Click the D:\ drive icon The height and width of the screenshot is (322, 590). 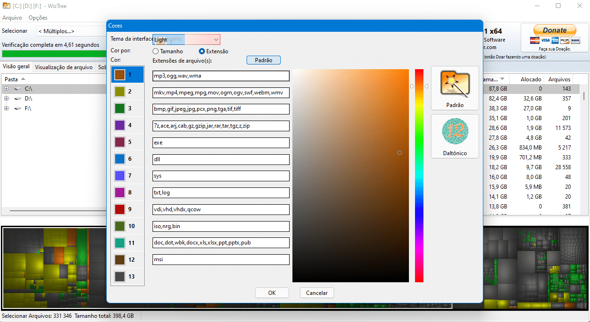coord(17,99)
